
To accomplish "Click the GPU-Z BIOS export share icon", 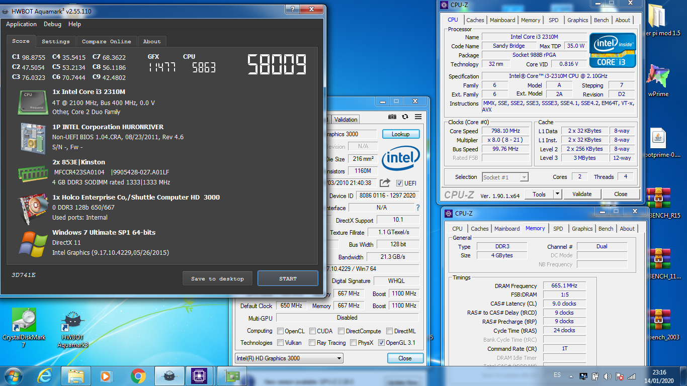I will click(x=385, y=183).
